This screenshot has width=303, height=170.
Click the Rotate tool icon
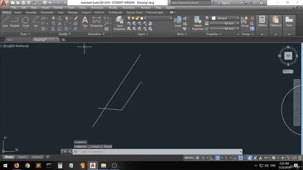pyautogui.click(x=60, y=18)
